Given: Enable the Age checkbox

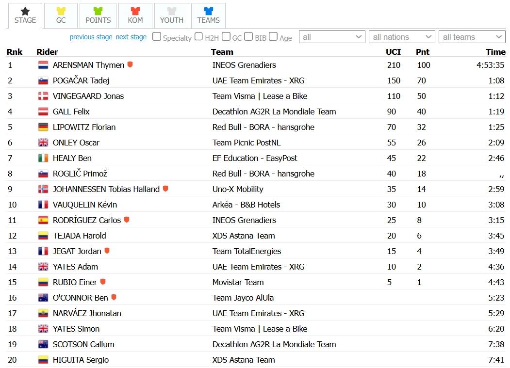Looking at the screenshot, I should coord(273,37).
